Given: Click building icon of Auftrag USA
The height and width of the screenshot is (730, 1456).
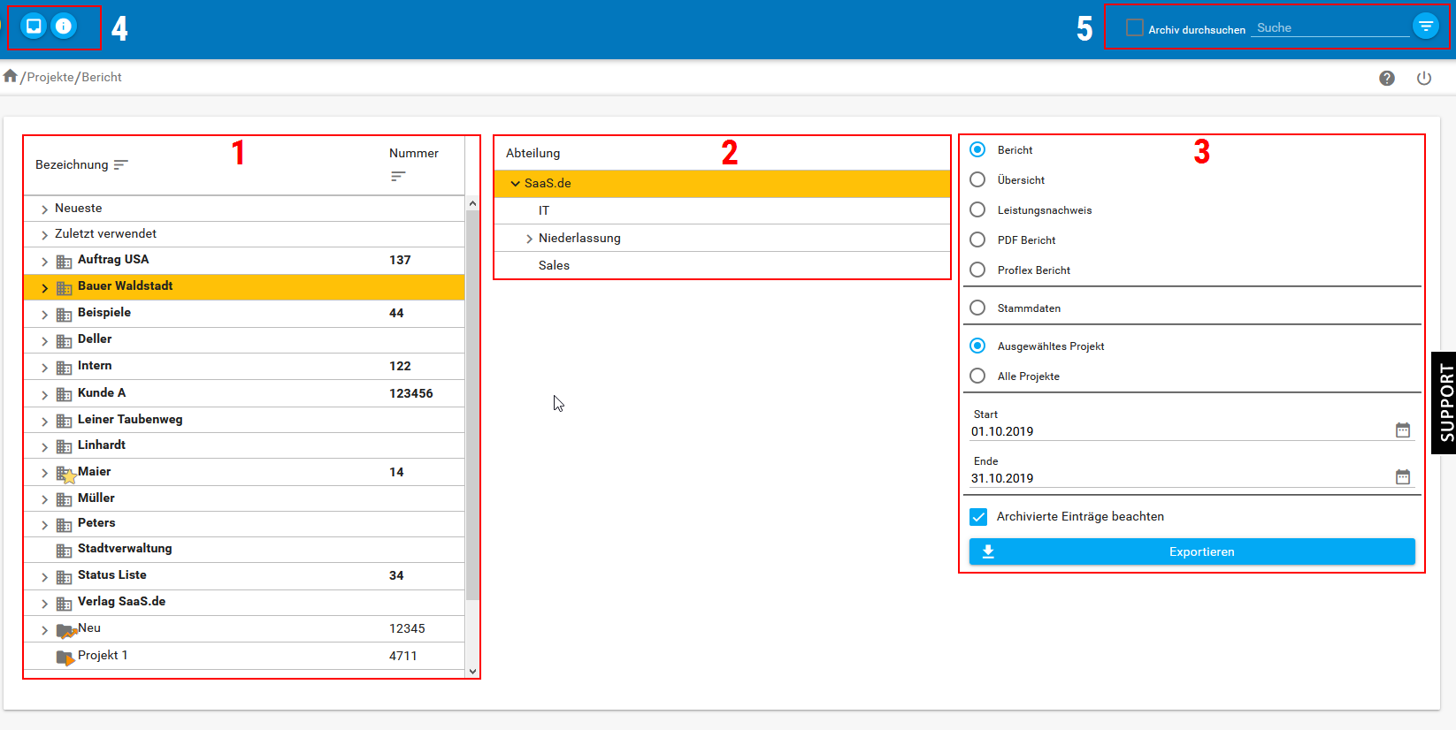Looking at the screenshot, I should pos(64,262).
